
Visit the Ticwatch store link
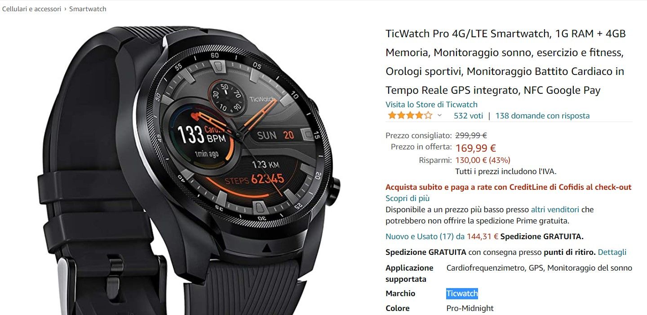point(431,104)
